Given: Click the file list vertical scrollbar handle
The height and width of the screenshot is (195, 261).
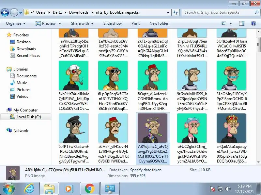Looking at the screenshot, I should click(x=258, y=45).
